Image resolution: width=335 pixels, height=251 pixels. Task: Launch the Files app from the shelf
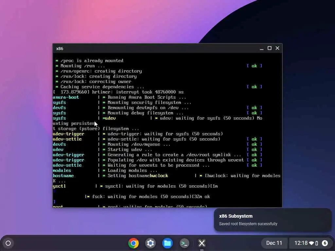click(167, 243)
